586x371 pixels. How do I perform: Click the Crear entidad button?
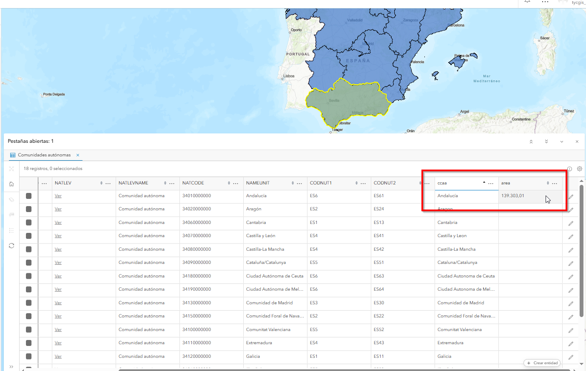[x=542, y=363]
